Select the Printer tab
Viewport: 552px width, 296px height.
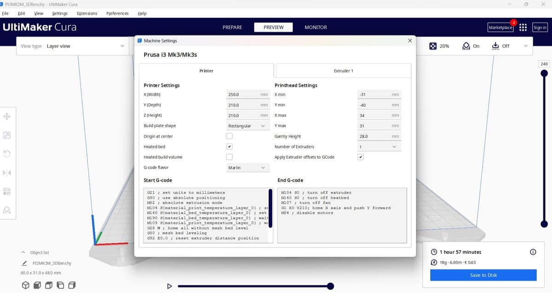(207, 71)
